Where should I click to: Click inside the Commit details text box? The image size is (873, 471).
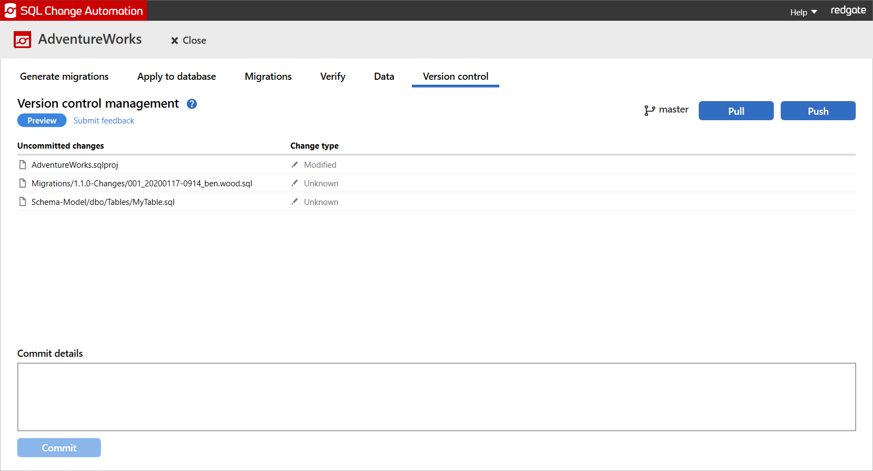tap(436, 397)
